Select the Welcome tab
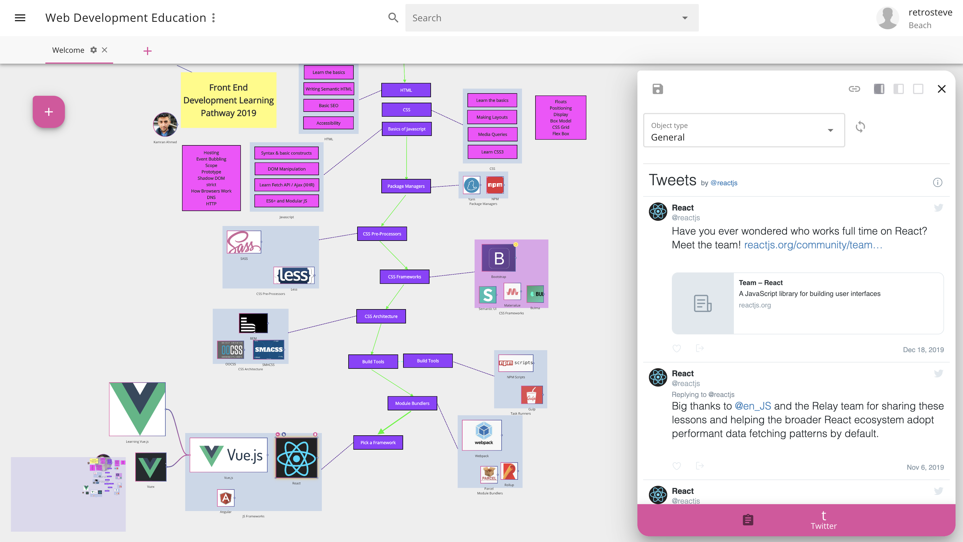Image resolution: width=963 pixels, height=542 pixels. coord(68,50)
